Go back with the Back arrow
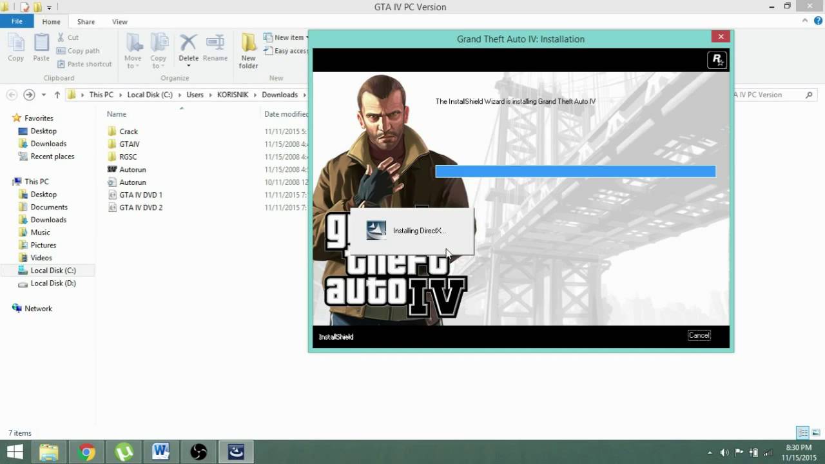Image resolution: width=825 pixels, height=464 pixels. (x=12, y=95)
